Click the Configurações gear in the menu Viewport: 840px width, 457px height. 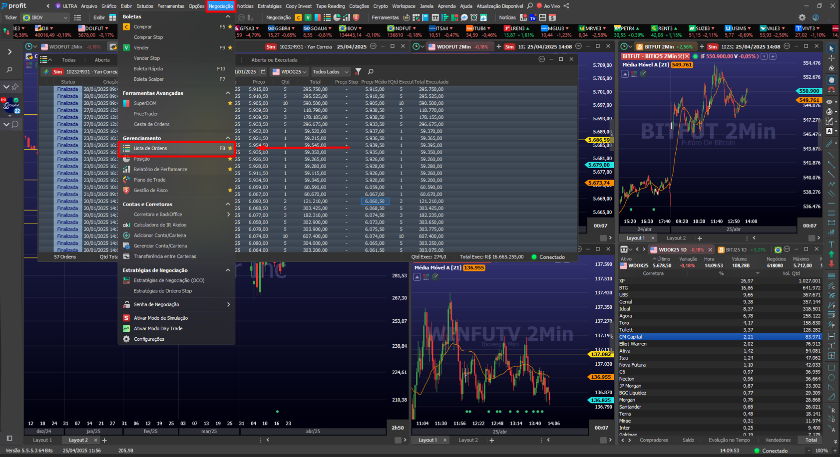pyautogui.click(x=126, y=339)
